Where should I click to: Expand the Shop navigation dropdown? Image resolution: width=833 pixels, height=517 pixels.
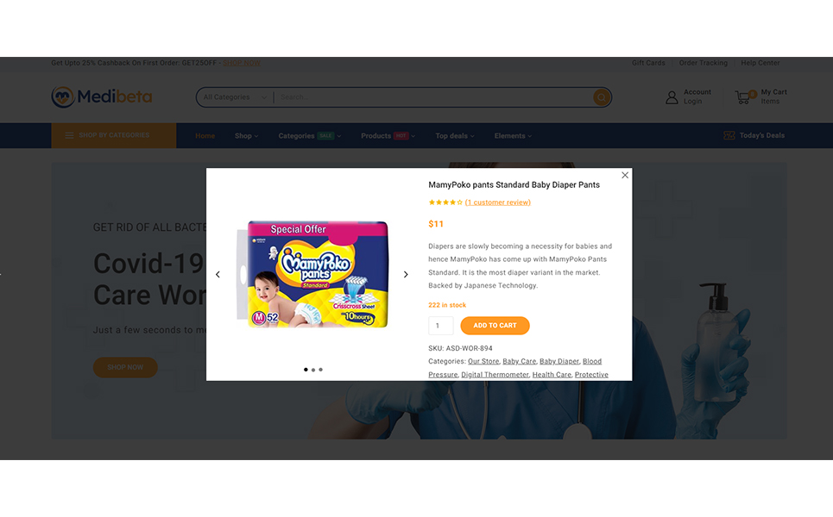247,136
